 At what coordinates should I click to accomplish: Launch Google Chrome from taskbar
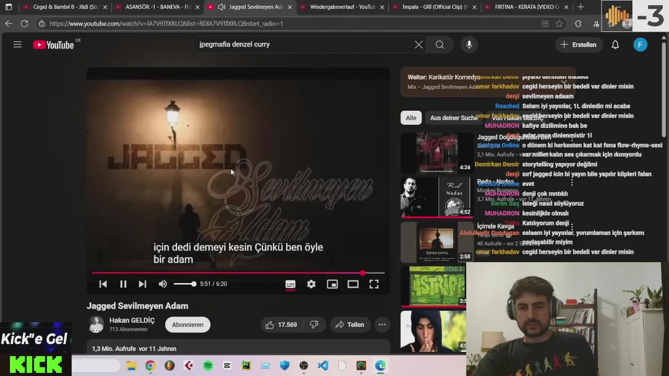pyautogui.click(x=151, y=366)
